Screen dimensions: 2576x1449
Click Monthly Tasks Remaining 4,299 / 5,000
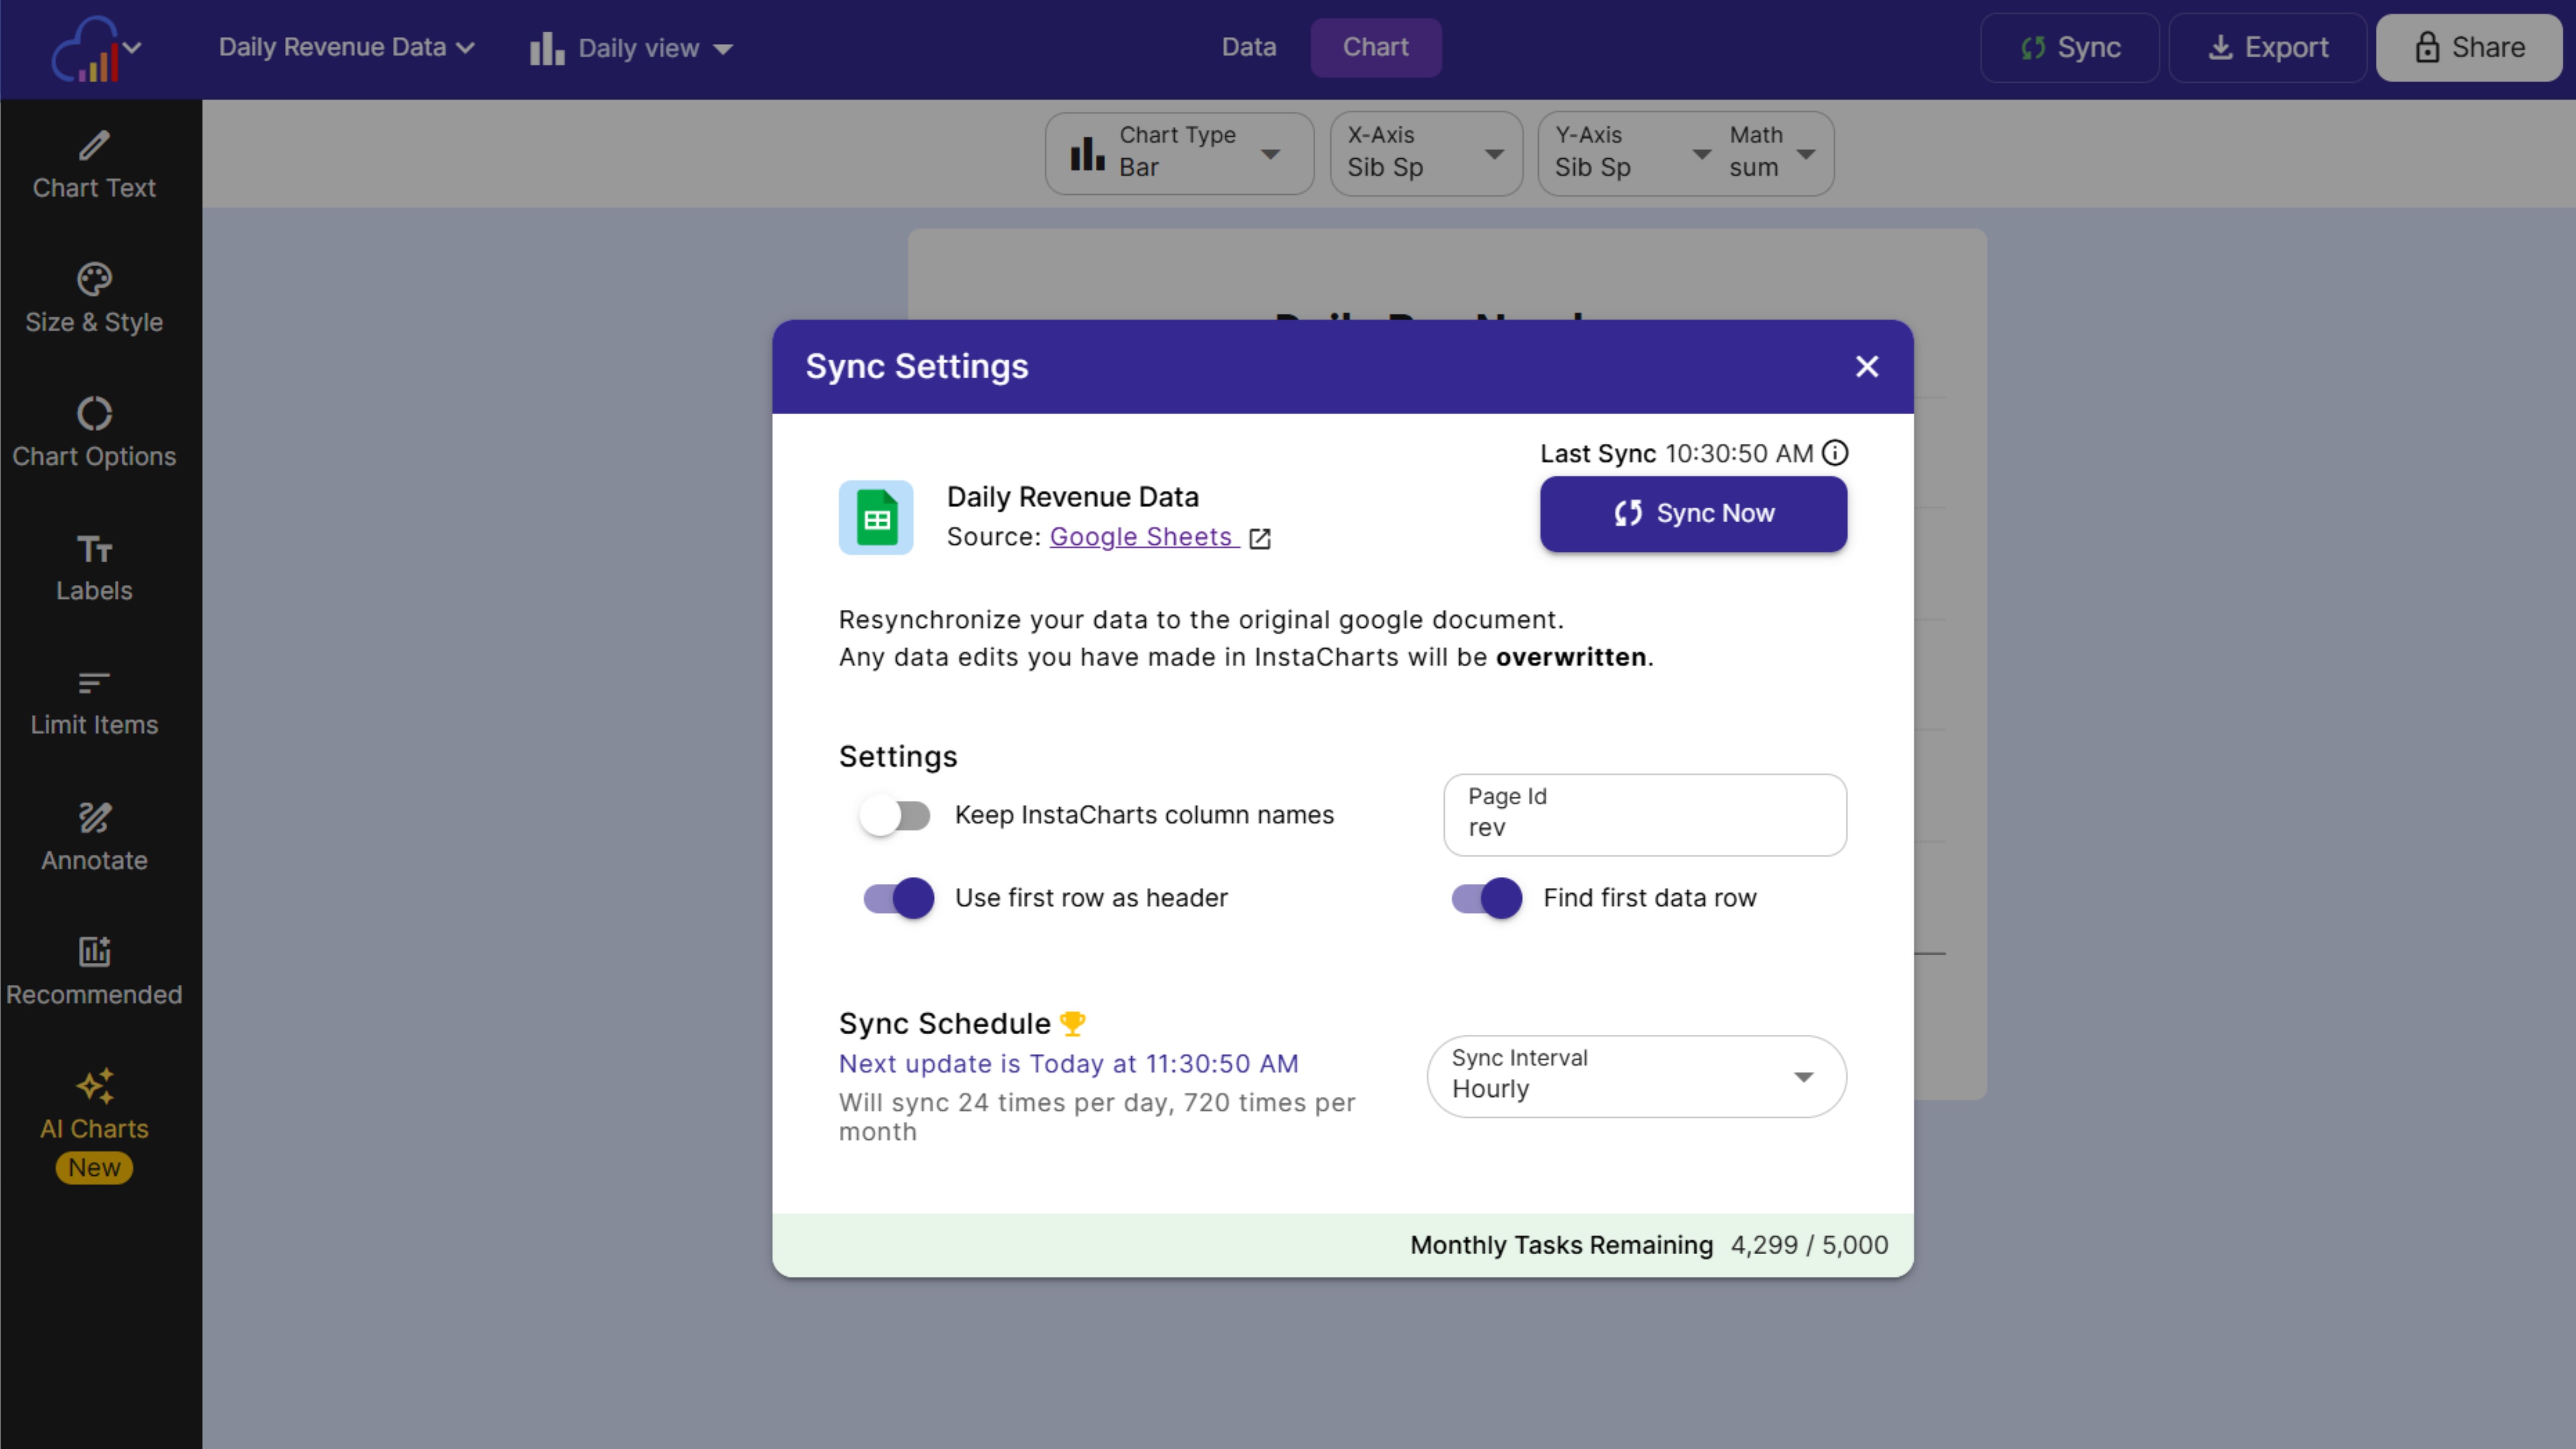[x=1649, y=1245]
